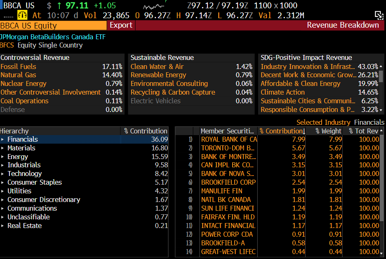Expand the Materials sector row
This screenshot has width=386, height=259.
coord(3,148)
